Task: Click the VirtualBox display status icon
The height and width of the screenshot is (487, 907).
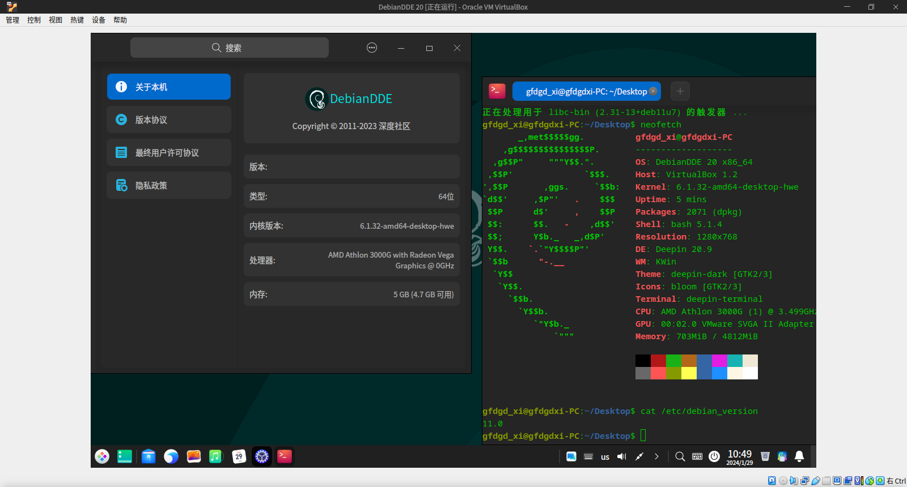Action: click(837, 481)
